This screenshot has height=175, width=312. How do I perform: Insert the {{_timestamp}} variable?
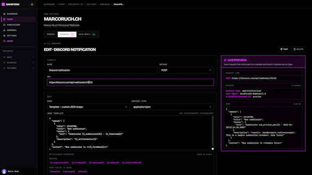pyautogui.click(x=96, y=163)
